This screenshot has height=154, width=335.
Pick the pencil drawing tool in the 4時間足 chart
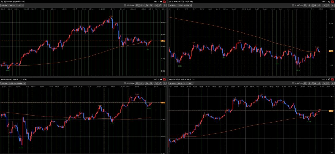160,83
